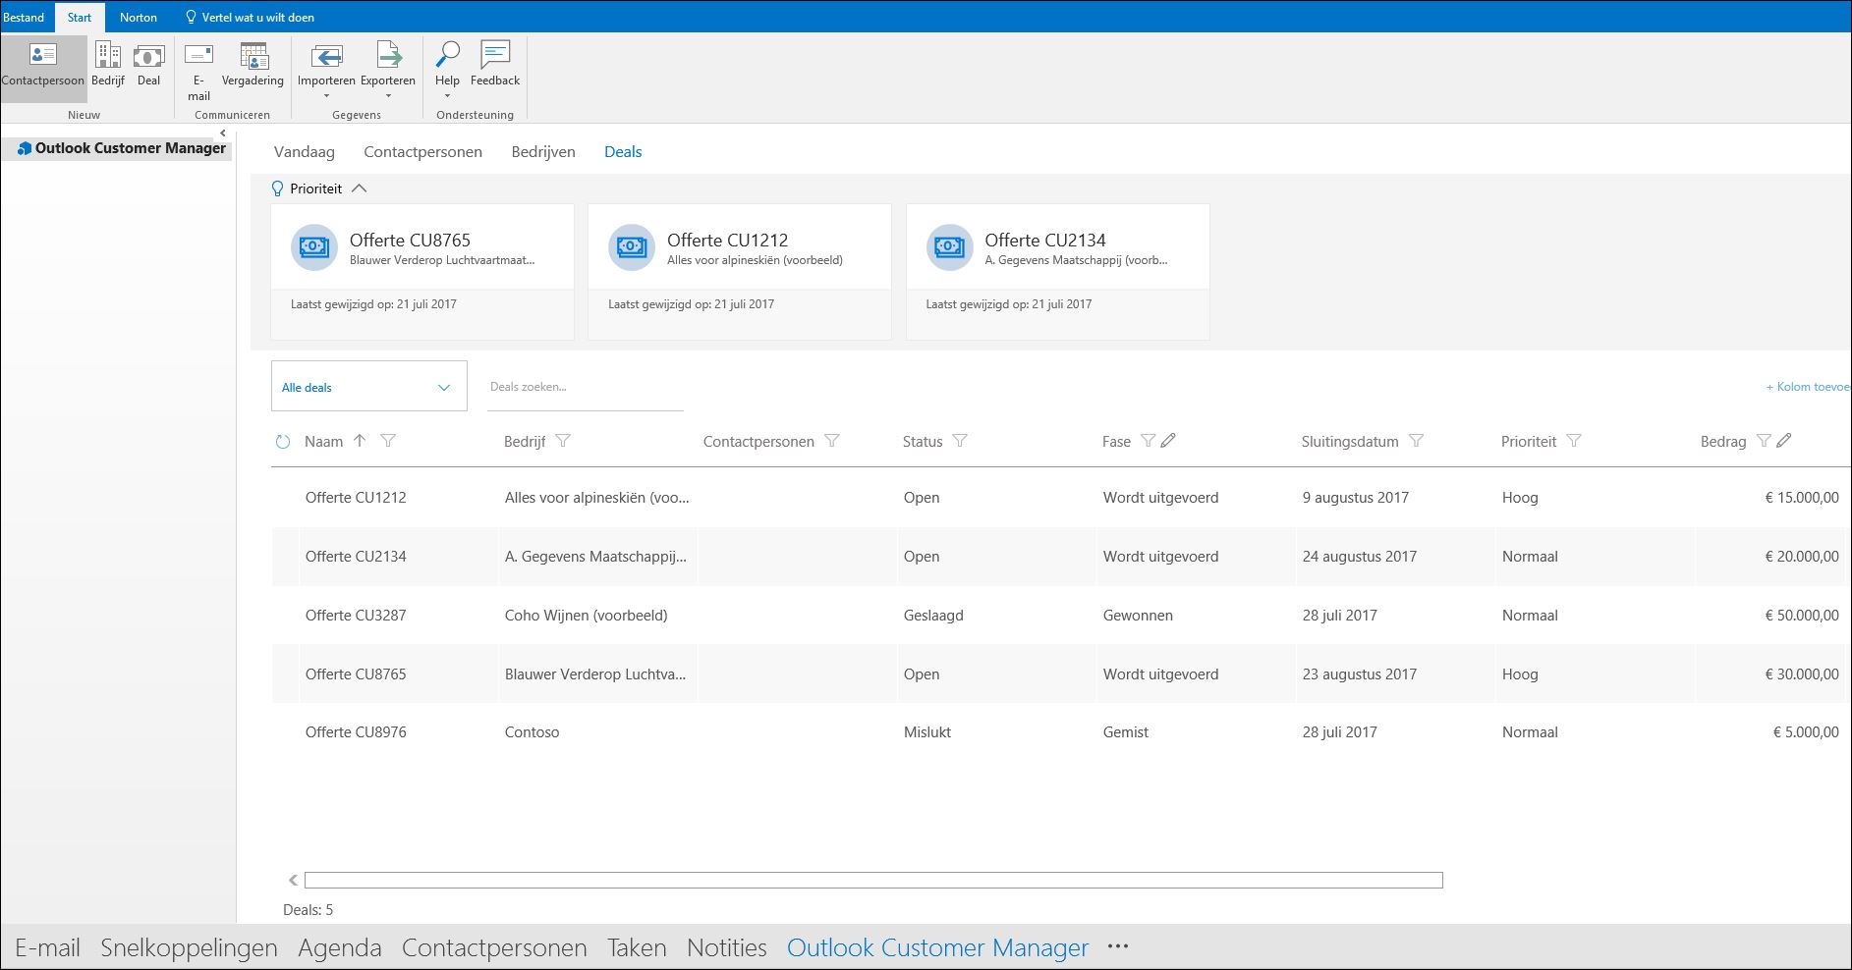Switch to the Vandaag tab

tap(305, 151)
